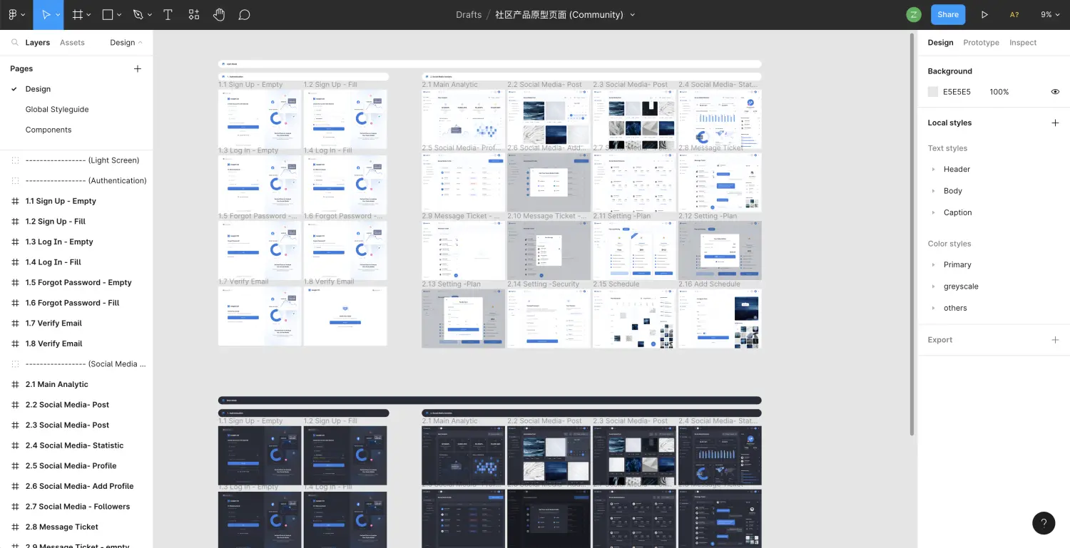Select the Text tool
This screenshot has width=1070, height=548.
pos(168,14)
